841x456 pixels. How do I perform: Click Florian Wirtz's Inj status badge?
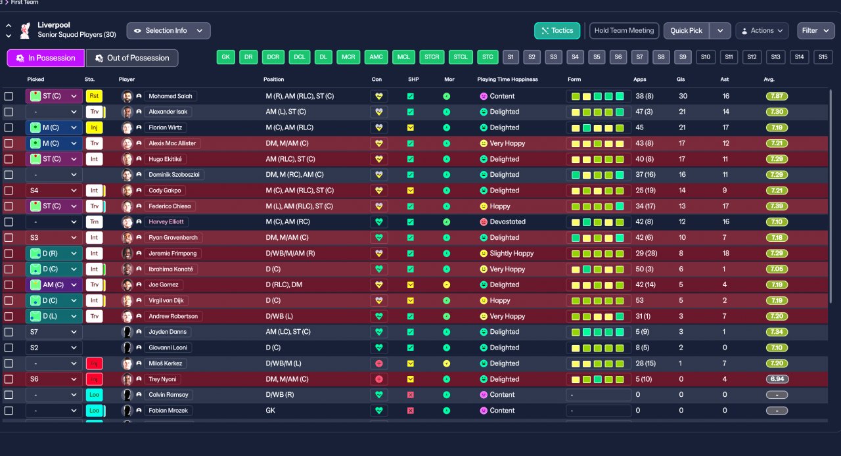click(x=94, y=127)
